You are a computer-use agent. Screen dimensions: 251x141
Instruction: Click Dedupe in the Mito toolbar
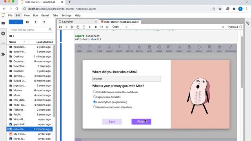169,49
